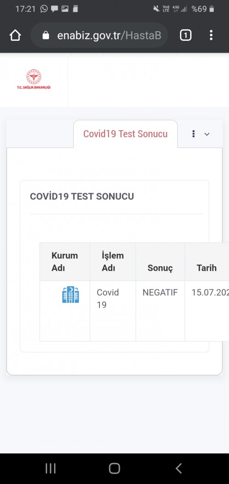The width and height of the screenshot is (229, 484).
Task: Tap the T.C. Sağlık Bakanlığı logo
Action: pyautogui.click(x=33, y=79)
